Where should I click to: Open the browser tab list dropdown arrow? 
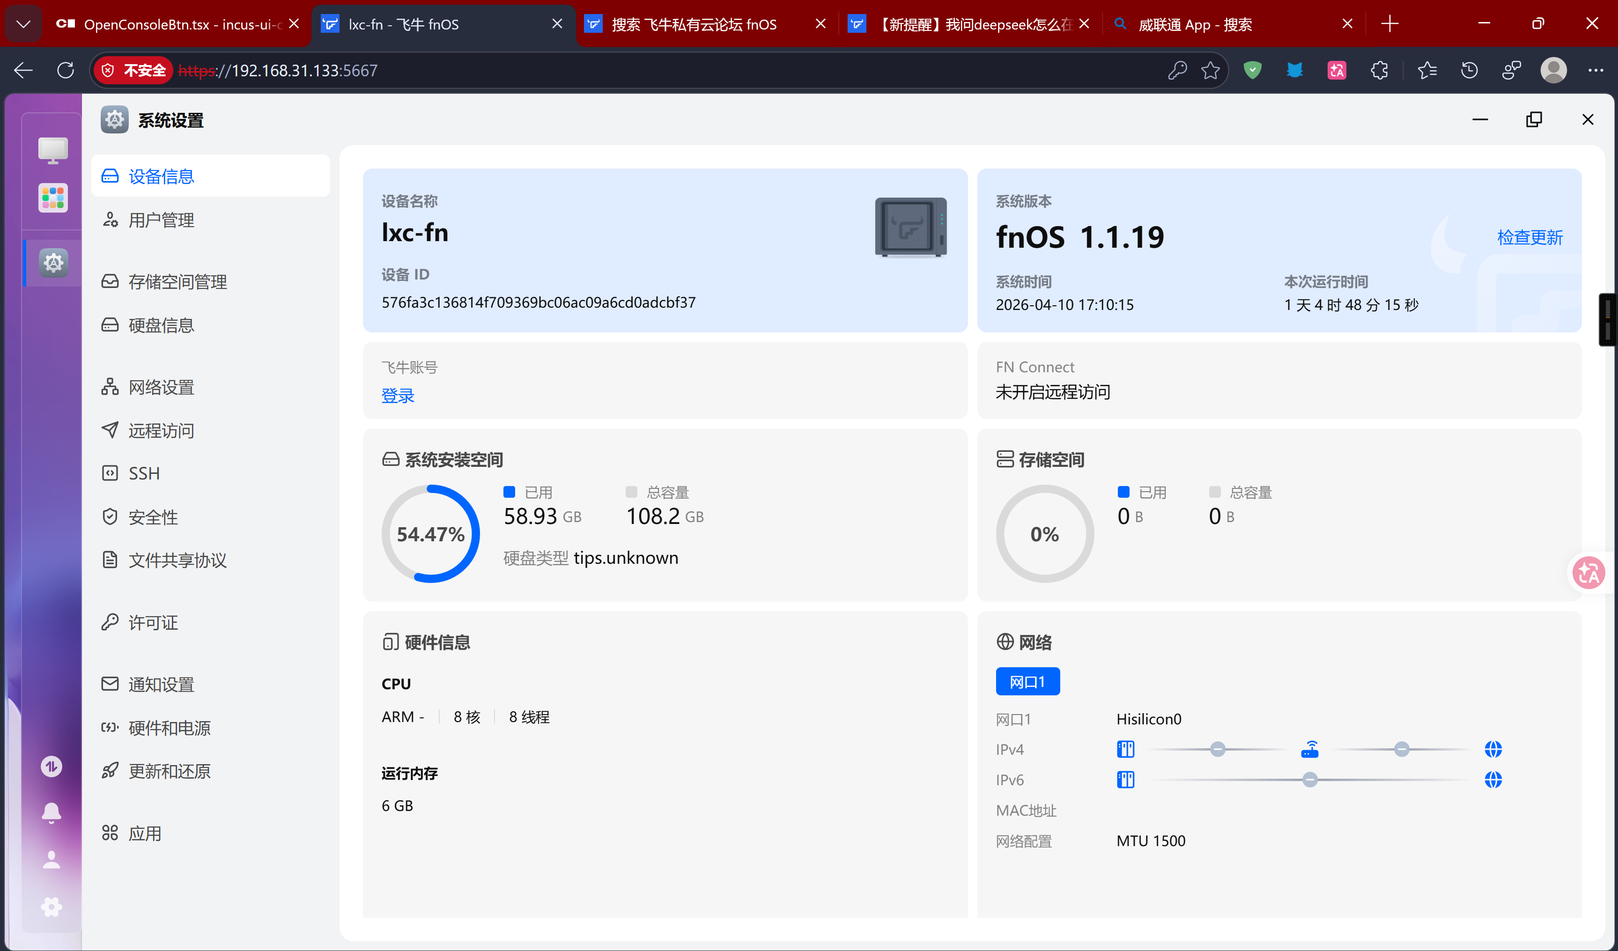click(x=24, y=24)
